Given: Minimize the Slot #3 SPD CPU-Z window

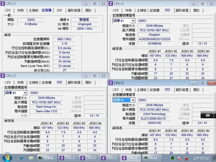Looking at the screenshot, I should point(86,76).
